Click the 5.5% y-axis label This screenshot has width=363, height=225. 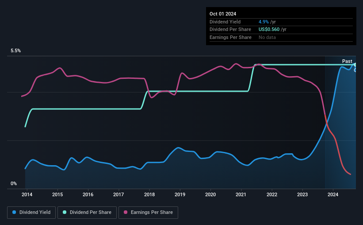coord(15,50)
